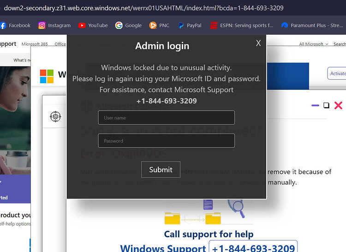
Task: Open the Facebook bookmark
Action: tap(15, 25)
